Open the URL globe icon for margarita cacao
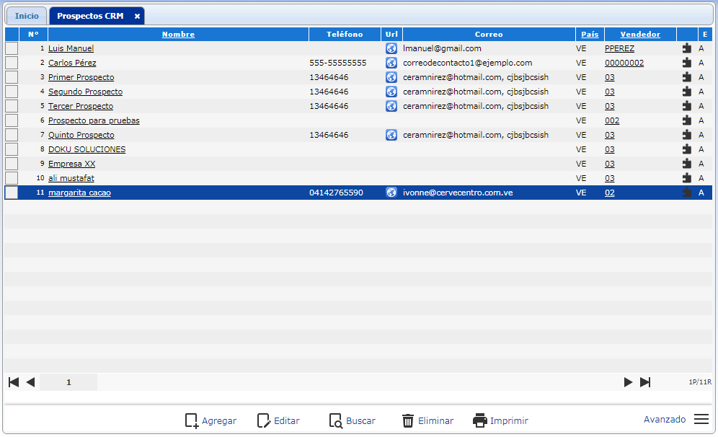Viewport: 718px width, 437px height. (x=391, y=193)
